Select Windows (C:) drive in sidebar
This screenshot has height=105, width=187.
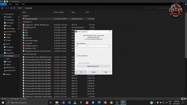click(11, 68)
